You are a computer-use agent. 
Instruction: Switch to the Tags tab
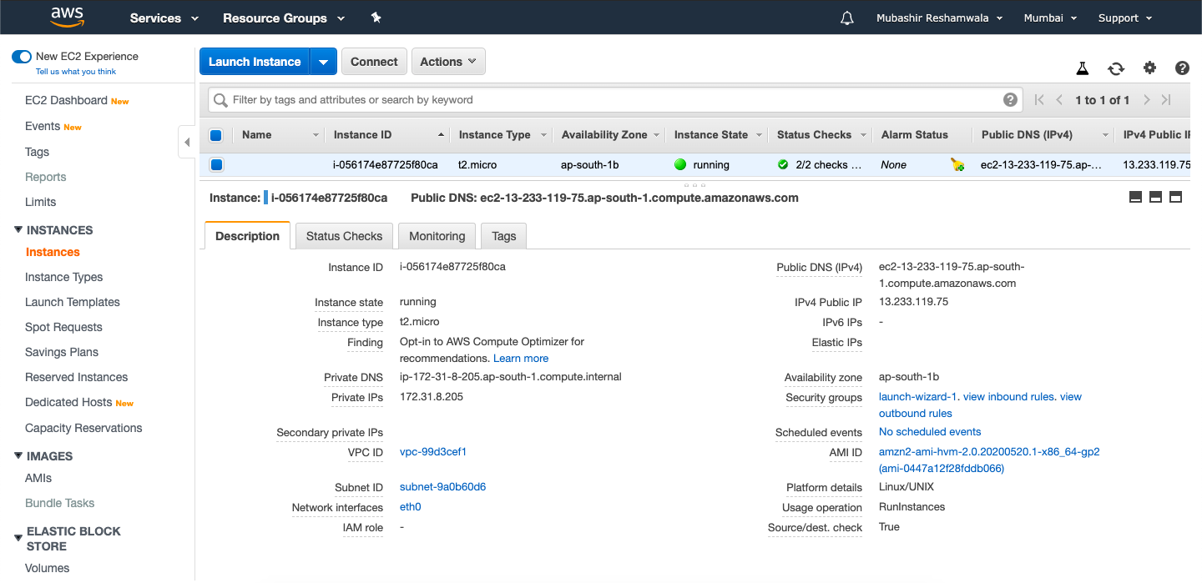tap(503, 236)
